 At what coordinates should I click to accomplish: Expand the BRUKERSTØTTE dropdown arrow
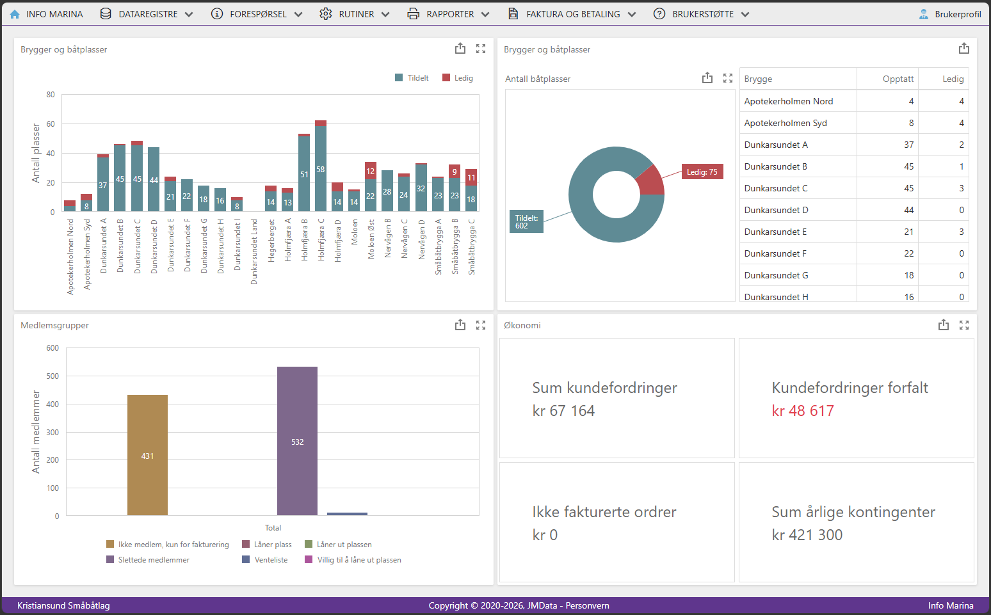(x=745, y=15)
